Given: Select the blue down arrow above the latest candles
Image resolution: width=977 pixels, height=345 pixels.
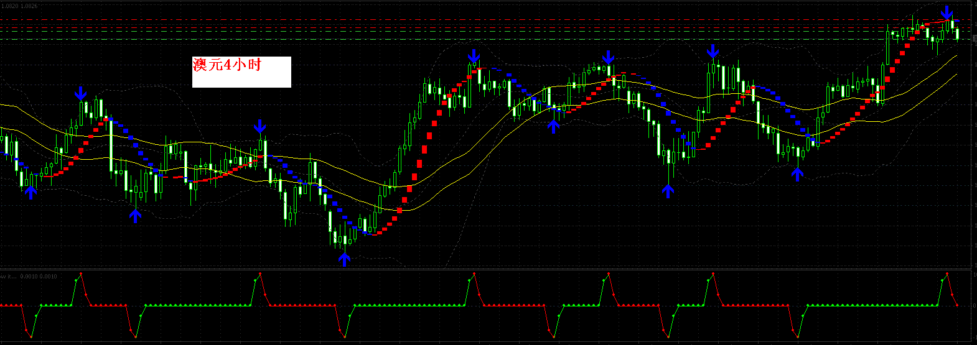Looking at the screenshot, I should [947, 13].
